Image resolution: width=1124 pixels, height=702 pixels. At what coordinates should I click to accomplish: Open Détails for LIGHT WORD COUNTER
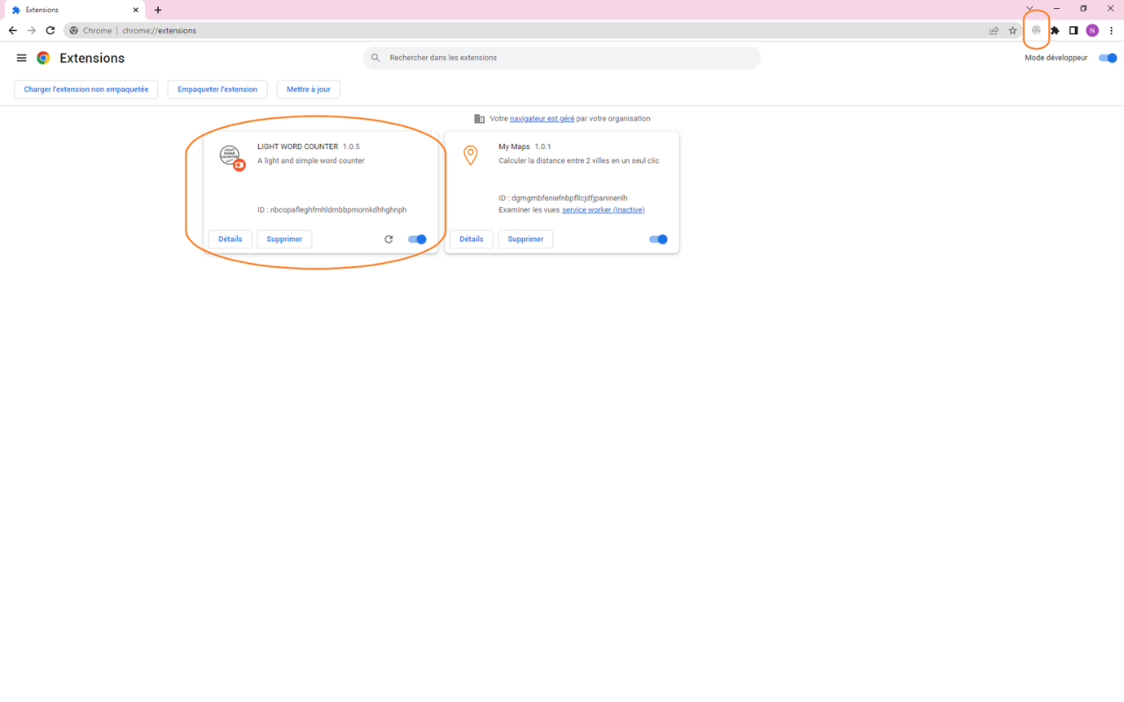tap(230, 239)
